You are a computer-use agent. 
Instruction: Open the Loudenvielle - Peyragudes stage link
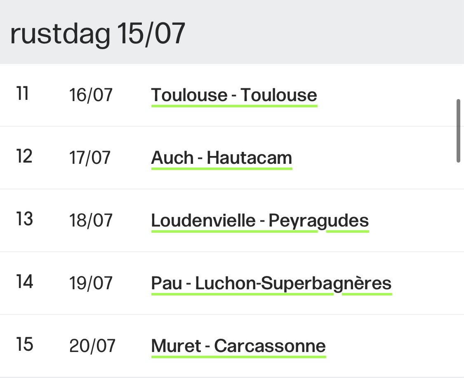(x=260, y=221)
